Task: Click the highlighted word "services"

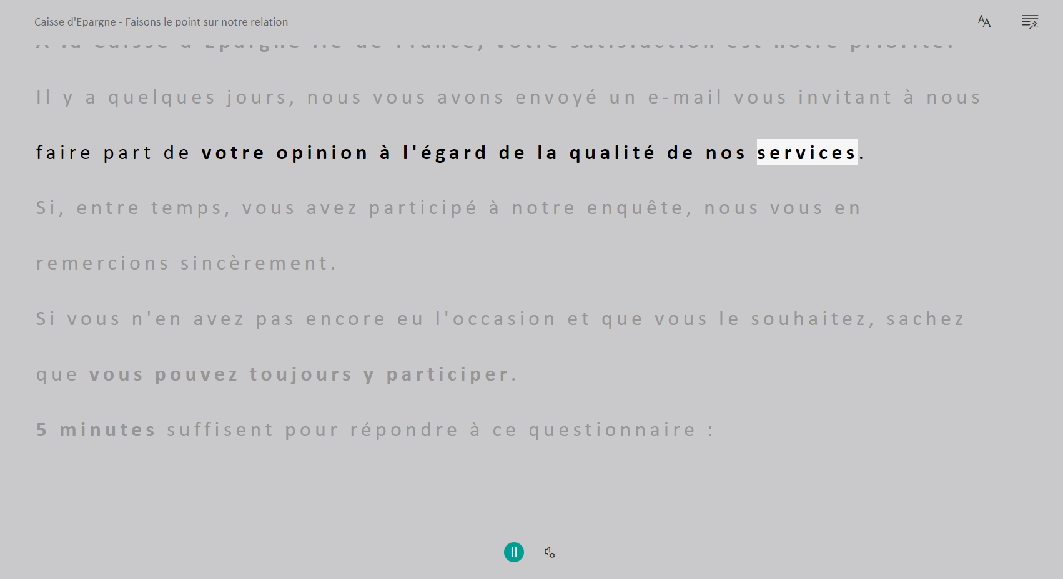Action: [806, 152]
